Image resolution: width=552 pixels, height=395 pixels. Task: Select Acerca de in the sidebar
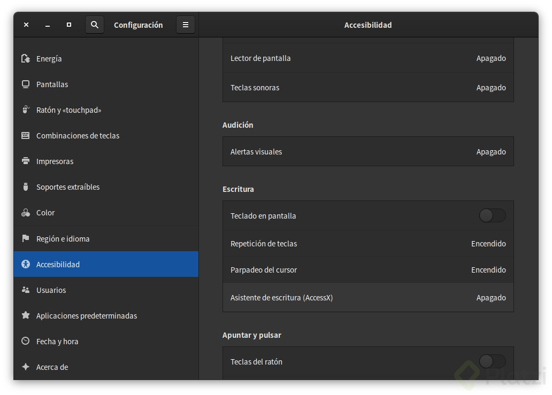tap(106, 367)
